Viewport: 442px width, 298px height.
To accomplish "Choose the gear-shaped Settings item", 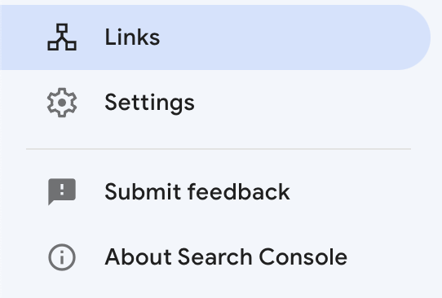I will (x=215, y=103).
